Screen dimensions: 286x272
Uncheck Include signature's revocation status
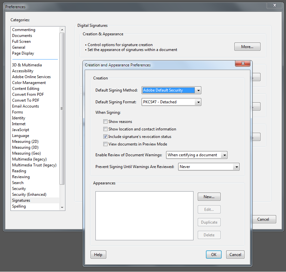pos(105,136)
